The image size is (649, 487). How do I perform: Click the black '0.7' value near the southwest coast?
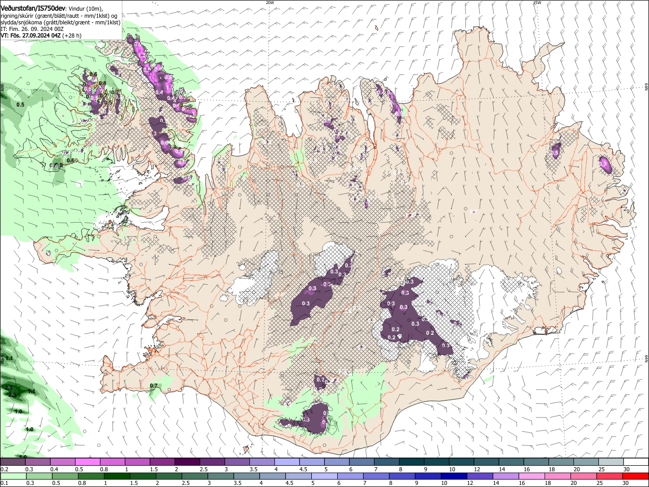coord(154,386)
